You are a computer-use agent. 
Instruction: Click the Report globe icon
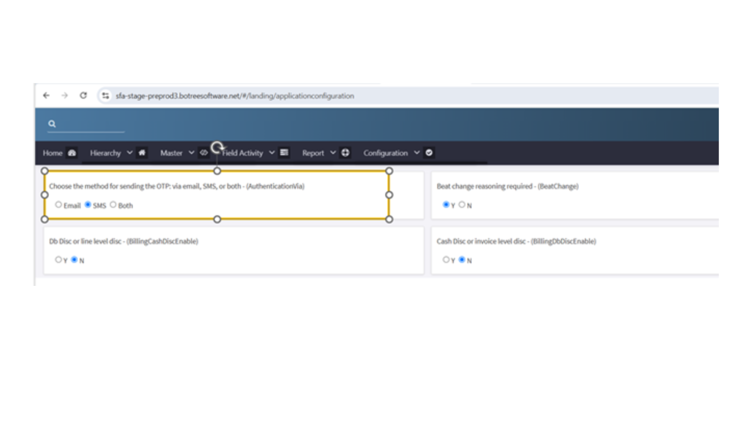(345, 153)
